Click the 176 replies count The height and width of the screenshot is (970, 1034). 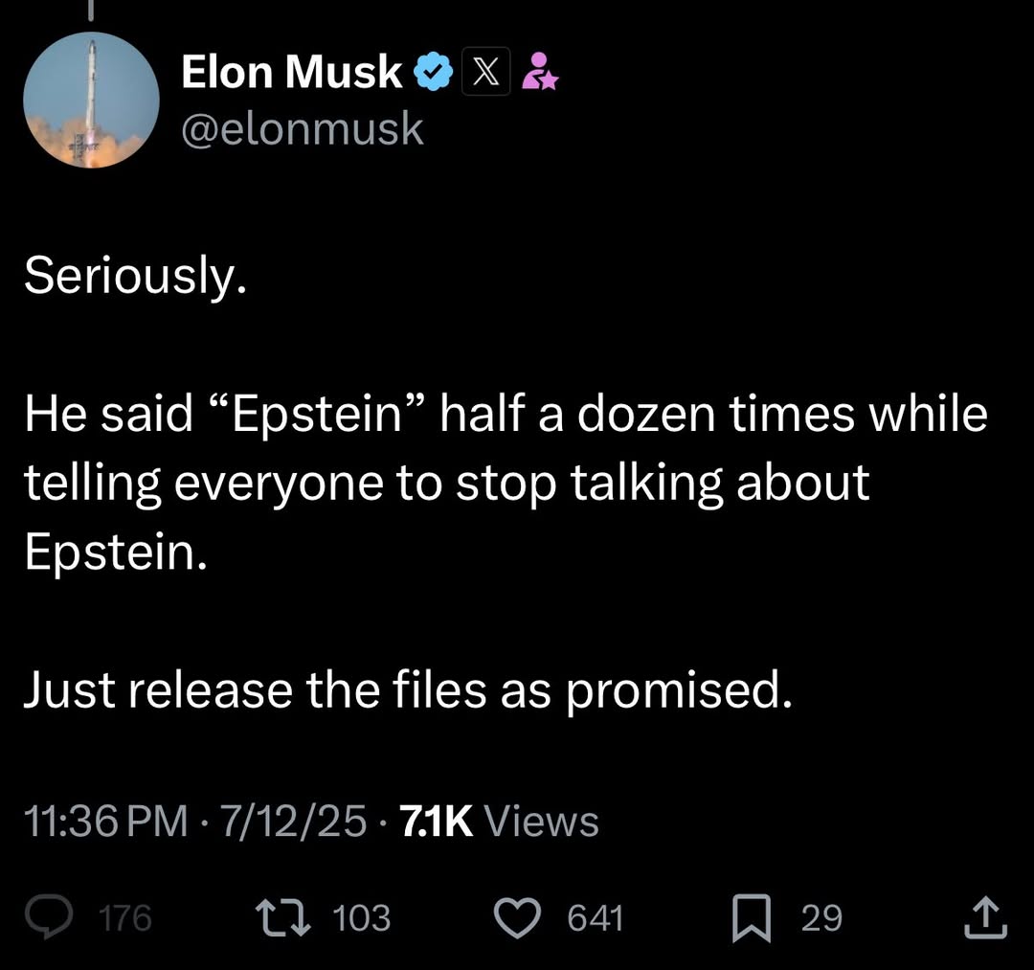pos(124,918)
